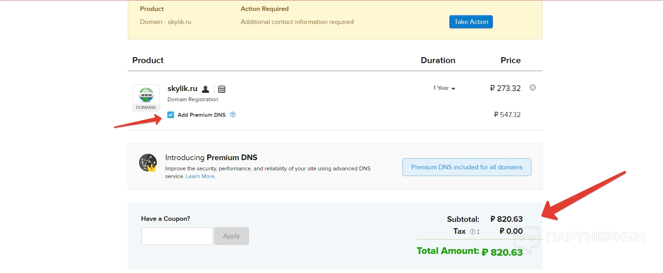Image resolution: width=663 pixels, height=273 pixels.
Task: Click the Domain - skylik.ru notice text
Action: pyautogui.click(x=166, y=22)
